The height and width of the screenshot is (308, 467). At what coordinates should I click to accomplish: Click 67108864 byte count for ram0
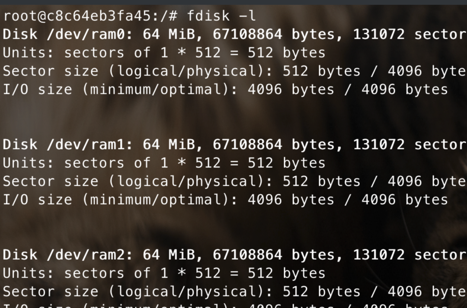(x=247, y=34)
